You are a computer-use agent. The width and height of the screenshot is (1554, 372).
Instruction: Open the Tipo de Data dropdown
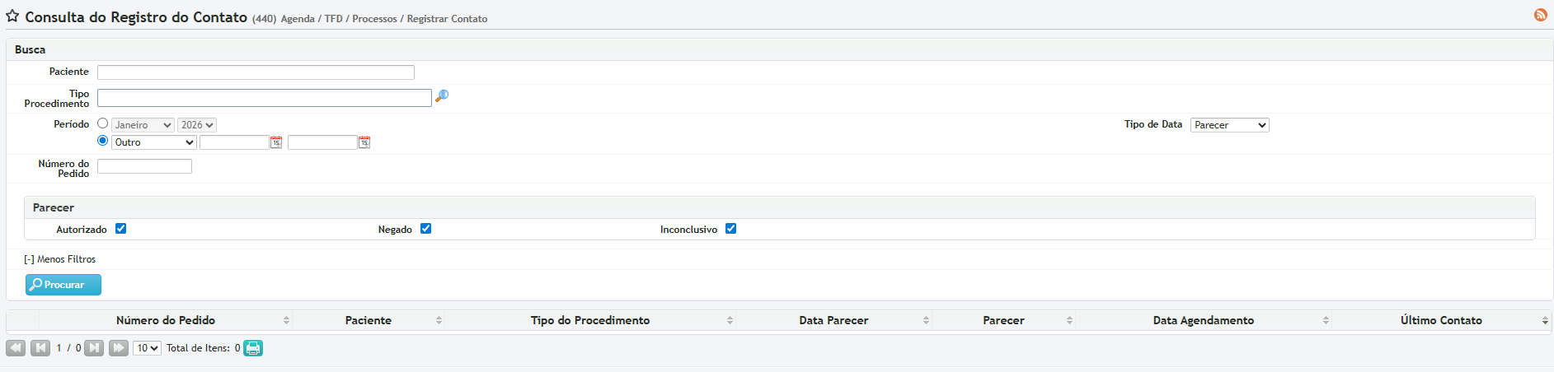click(1229, 125)
